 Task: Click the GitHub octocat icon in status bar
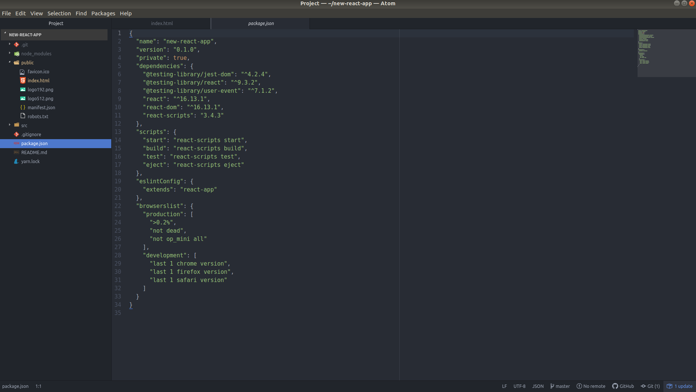[x=615, y=386]
